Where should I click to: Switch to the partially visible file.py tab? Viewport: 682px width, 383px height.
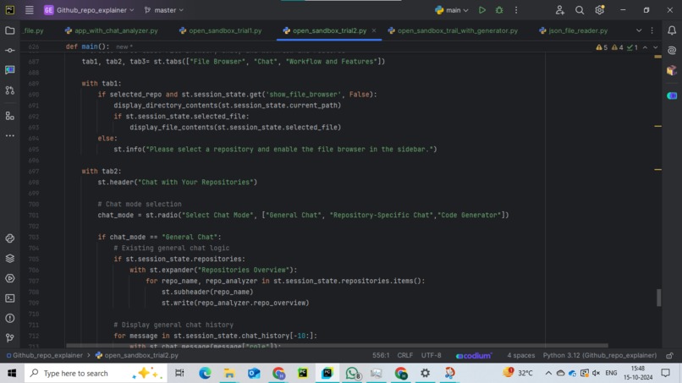[x=34, y=30]
